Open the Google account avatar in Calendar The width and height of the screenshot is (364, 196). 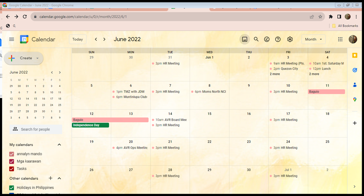point(353,39)
